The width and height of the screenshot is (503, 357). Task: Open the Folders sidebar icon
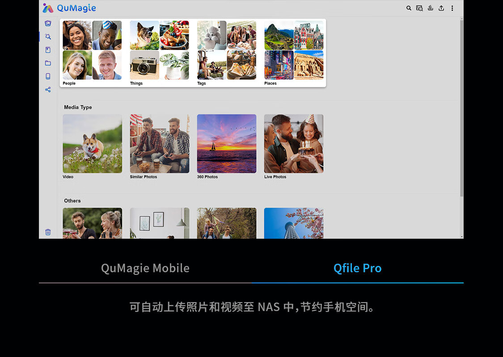pos(48,63)
